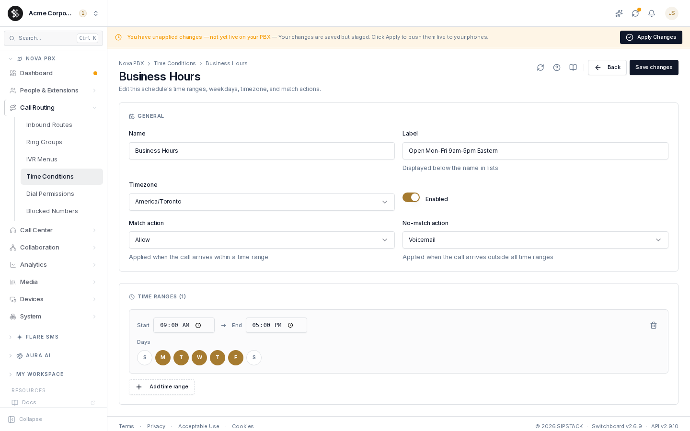Open the End time clock picker

tap(290, 326)
